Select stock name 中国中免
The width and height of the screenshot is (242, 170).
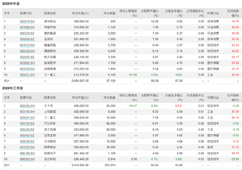50,27
